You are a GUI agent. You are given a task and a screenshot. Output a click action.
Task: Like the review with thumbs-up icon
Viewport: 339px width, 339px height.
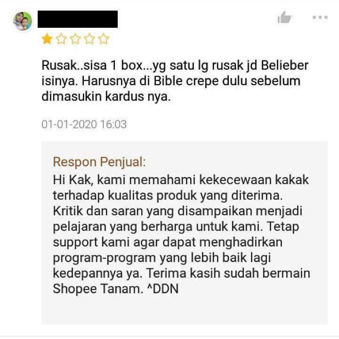pos(284,17)
